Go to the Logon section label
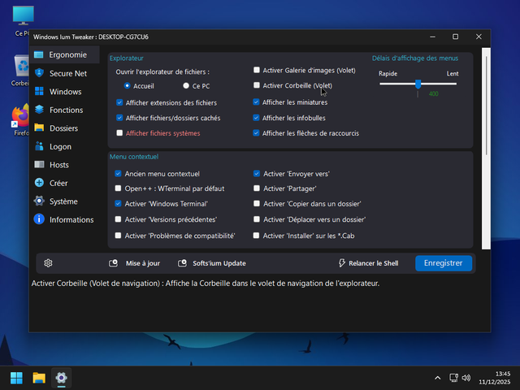Screen dimensions: 520x390 click(60, 146)
